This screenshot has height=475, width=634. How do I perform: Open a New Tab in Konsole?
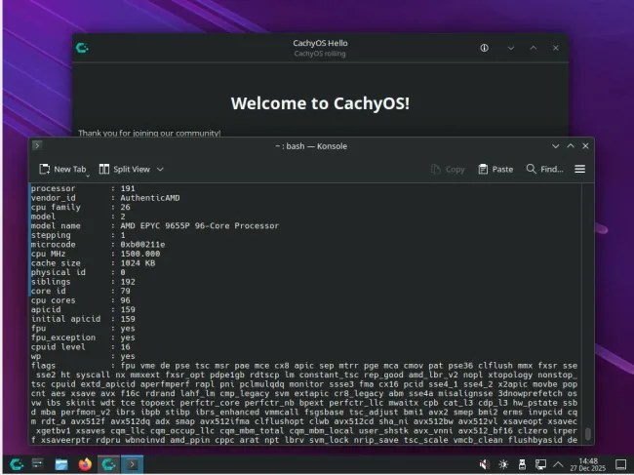coord(62,170)
